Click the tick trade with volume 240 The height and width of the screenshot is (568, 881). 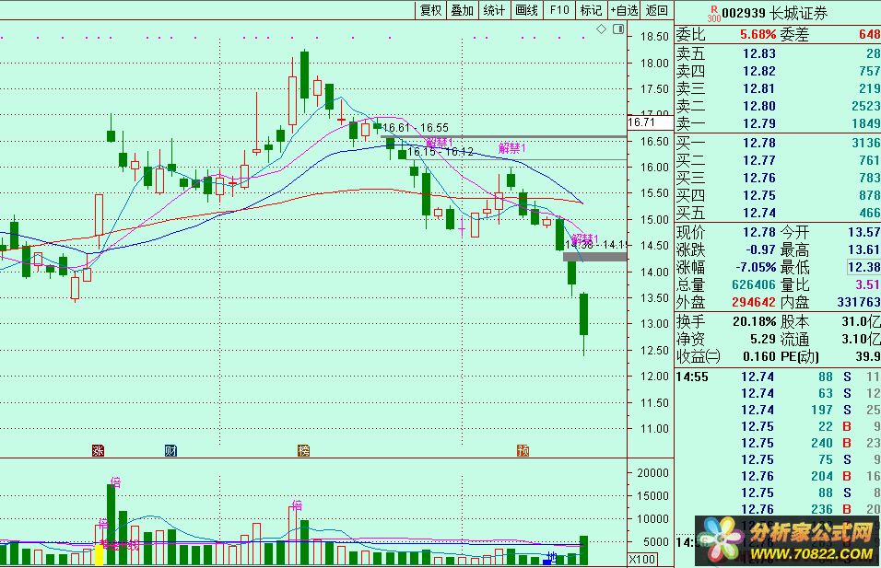tap(778, 443)
